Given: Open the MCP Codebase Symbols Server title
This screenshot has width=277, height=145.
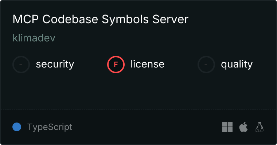Looking at the screenshot, I should click(100, 20).
